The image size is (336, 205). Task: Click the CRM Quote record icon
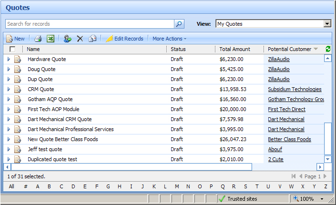click(x=18, y=89)
